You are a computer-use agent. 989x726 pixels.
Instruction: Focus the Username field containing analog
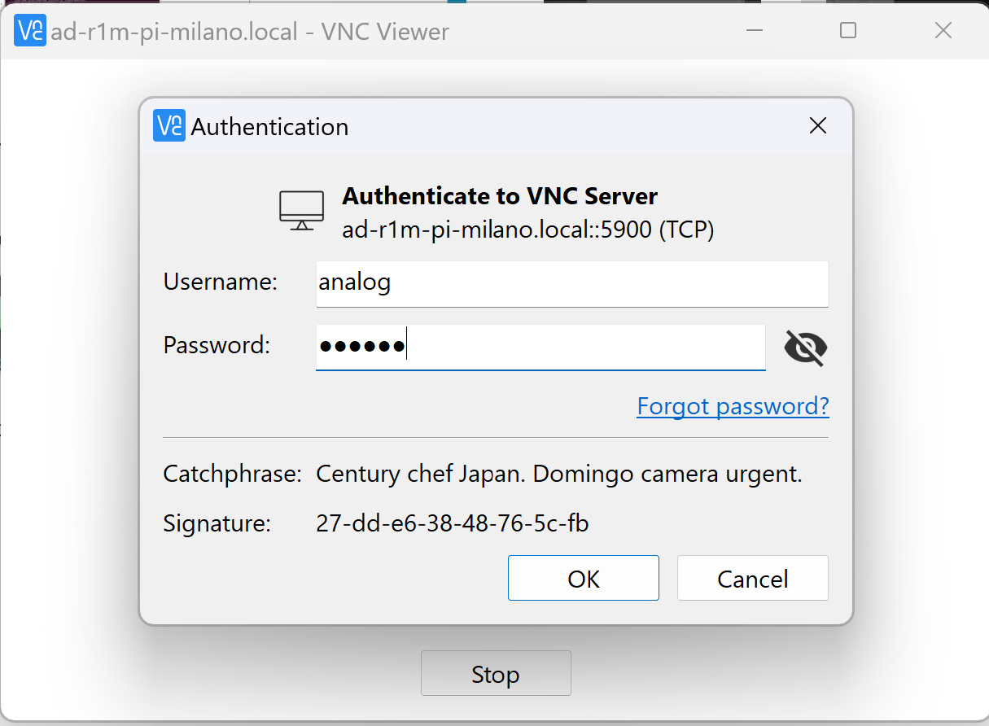click(x=571, y=283)
